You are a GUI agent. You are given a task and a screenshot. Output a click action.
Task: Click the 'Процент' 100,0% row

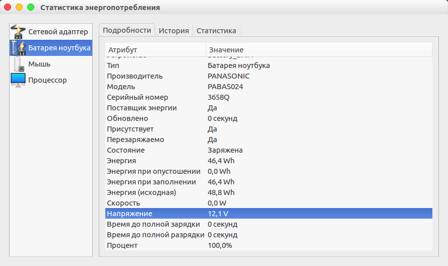click(269, 245)
